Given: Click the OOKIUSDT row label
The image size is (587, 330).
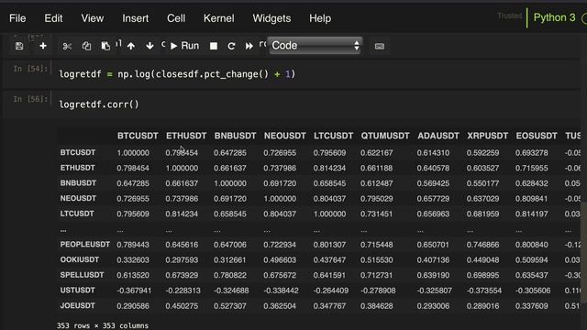Looking at the screenshot, I should 80,259.
